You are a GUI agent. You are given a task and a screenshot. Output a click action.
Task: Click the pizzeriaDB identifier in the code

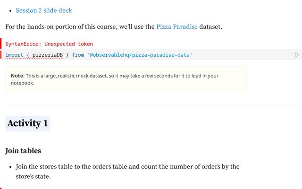[49, 55]
